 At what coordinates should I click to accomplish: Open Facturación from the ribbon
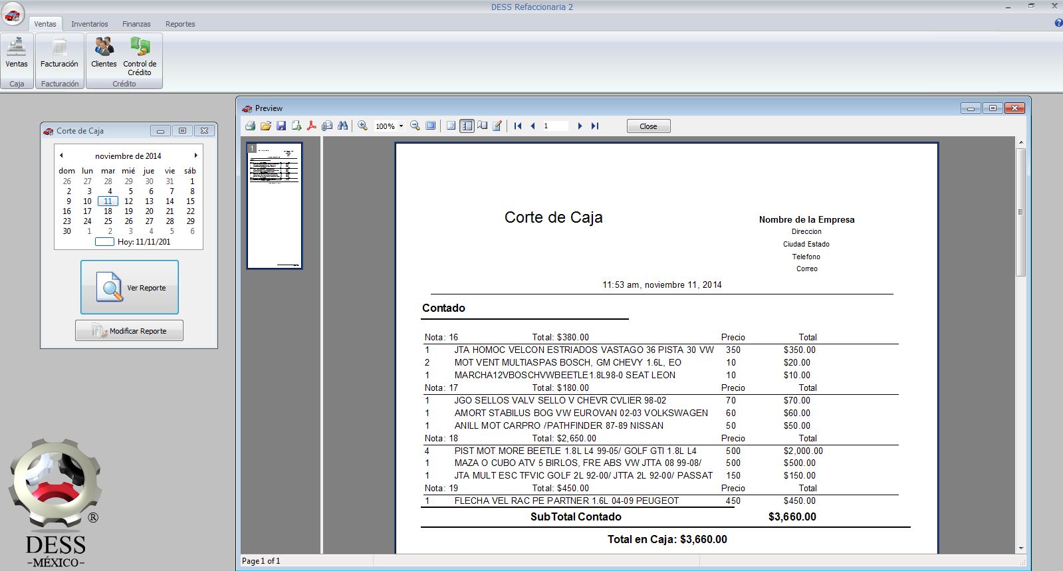coord(59,53)
